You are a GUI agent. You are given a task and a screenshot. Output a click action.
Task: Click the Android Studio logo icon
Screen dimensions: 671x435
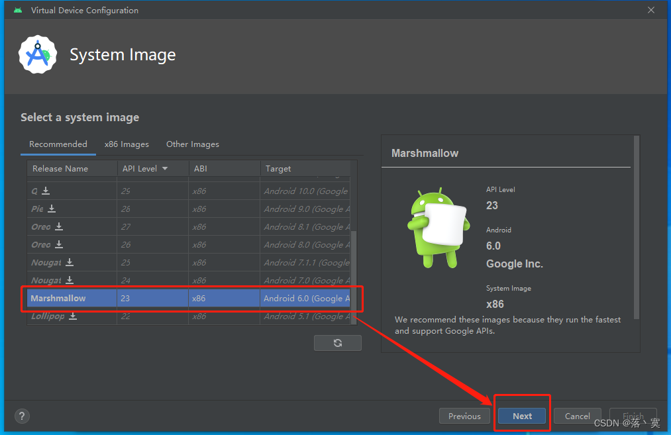tap(38, 55)
